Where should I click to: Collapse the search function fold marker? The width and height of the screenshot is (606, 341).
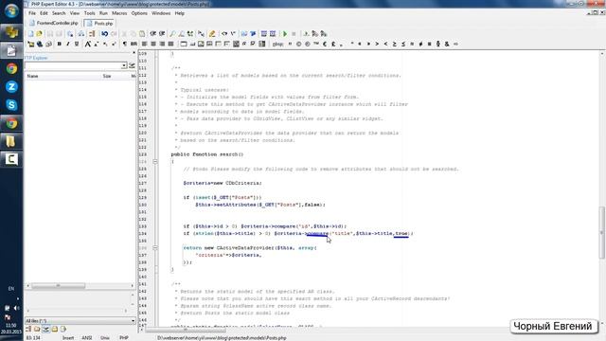coord(155,162)
